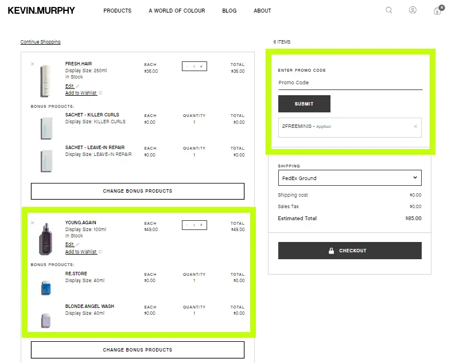Click the Leave-In Repair sachet image
459x363 pixels.
pyautogui.click(x=46, y=161)
